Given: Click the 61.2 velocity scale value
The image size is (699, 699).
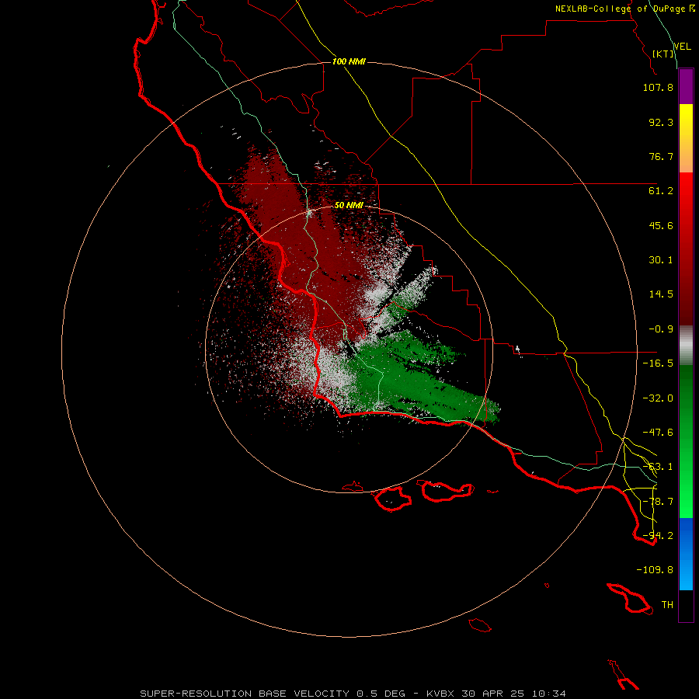Looking at the screenshot, I should [x=661, y=191].
